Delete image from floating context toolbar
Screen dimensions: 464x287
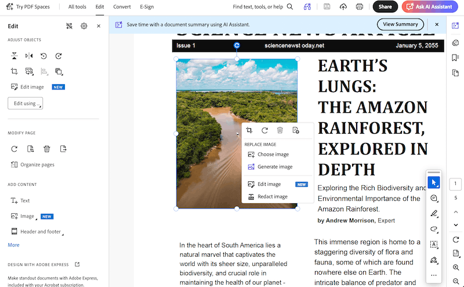pyautogui.click(x=280, y=130)
